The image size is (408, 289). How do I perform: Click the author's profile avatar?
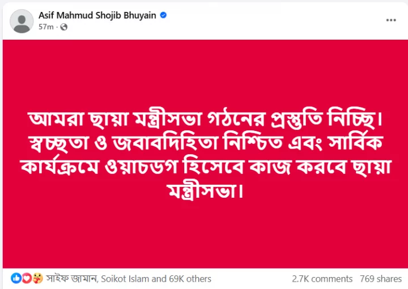tap(22, 21)
